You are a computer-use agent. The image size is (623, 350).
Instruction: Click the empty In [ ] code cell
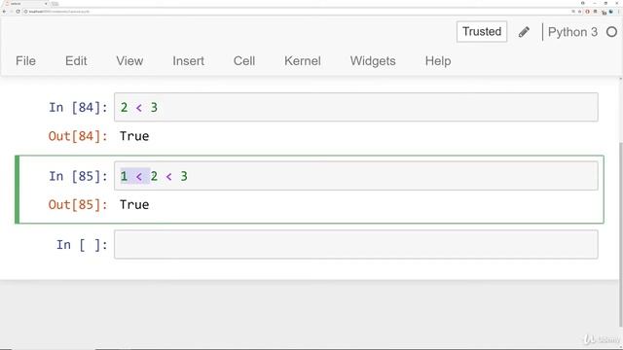pyautogui.click(x=356, y=244)
